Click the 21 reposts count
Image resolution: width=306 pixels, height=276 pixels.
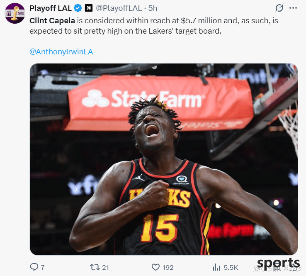(x=105, y=267)
